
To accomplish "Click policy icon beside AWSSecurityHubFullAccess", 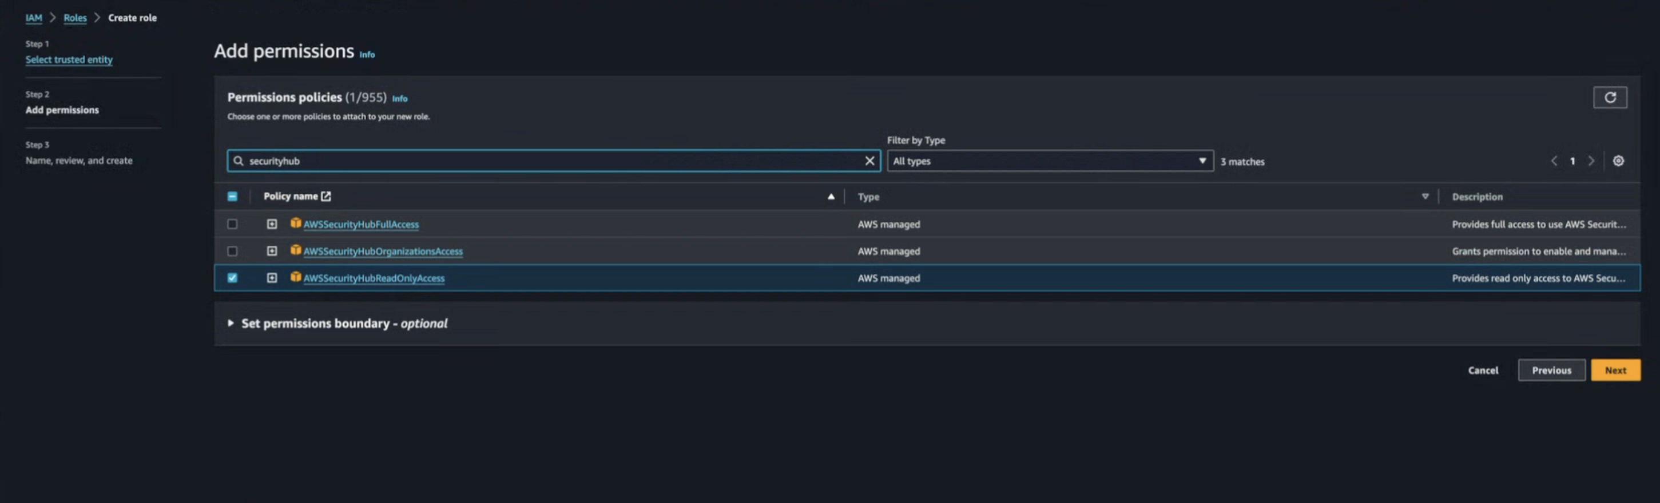I will [x=295, y=223].
